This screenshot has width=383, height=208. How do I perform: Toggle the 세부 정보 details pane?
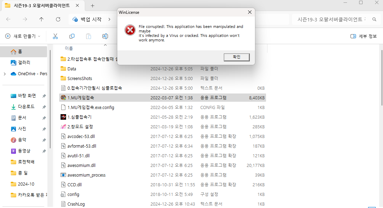point(364,36)
